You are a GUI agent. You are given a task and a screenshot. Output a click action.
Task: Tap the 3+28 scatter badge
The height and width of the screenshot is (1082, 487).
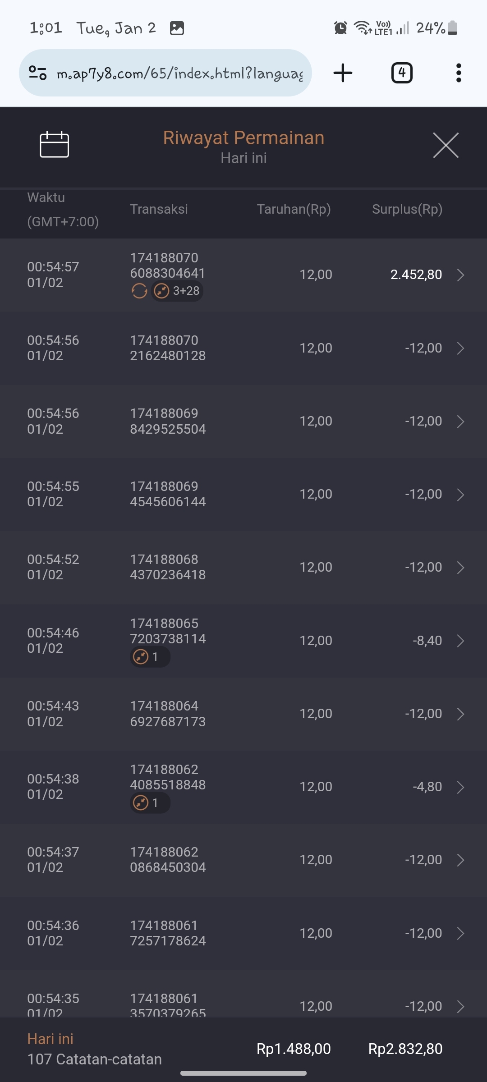pyautogui.click(x=177, y=291)
